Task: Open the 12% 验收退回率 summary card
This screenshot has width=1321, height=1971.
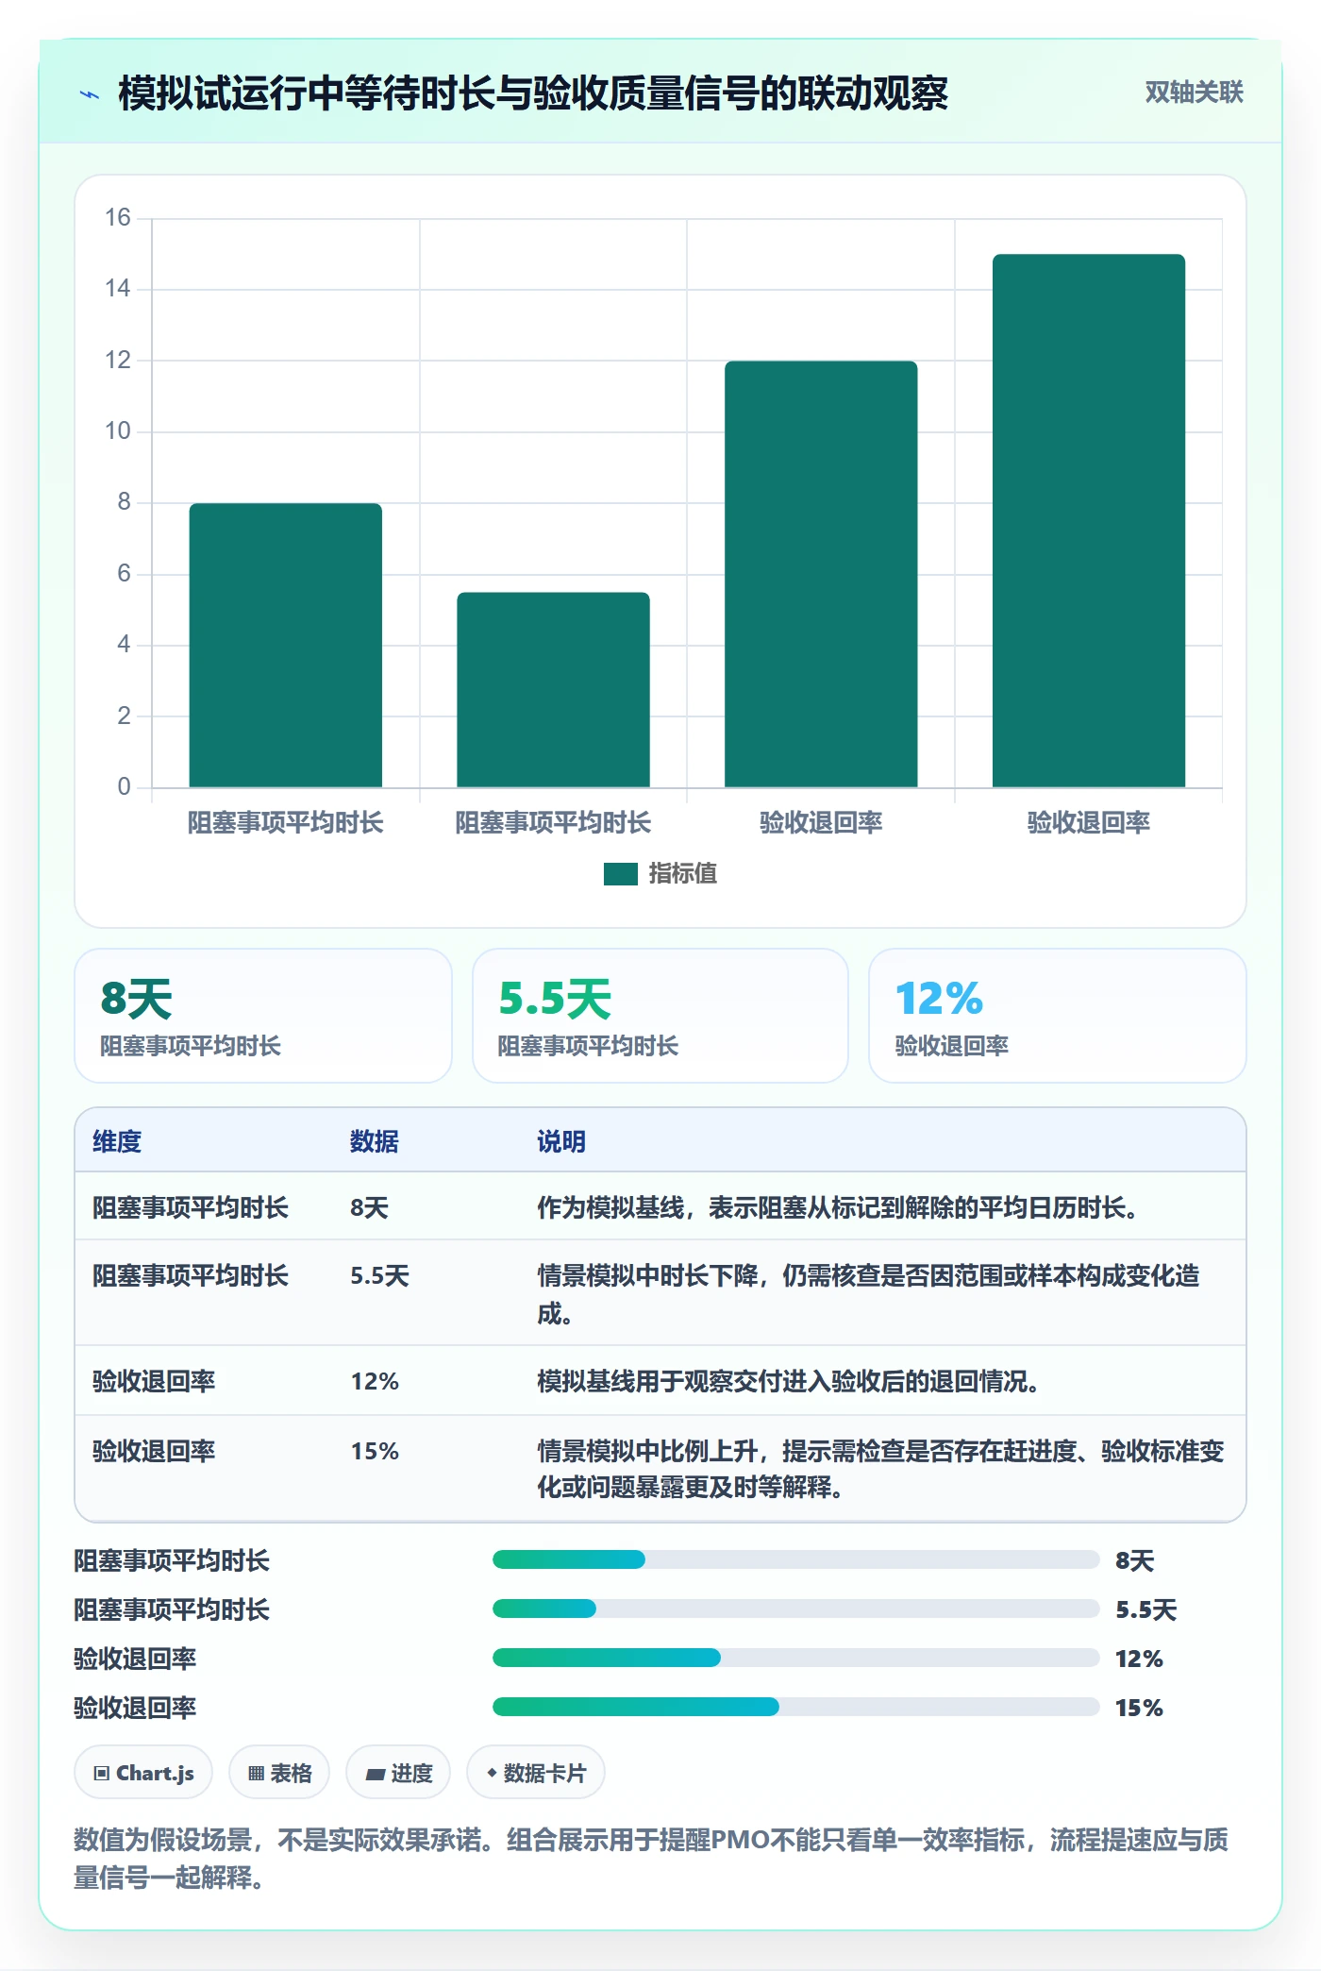Action: point(1058,1016)
